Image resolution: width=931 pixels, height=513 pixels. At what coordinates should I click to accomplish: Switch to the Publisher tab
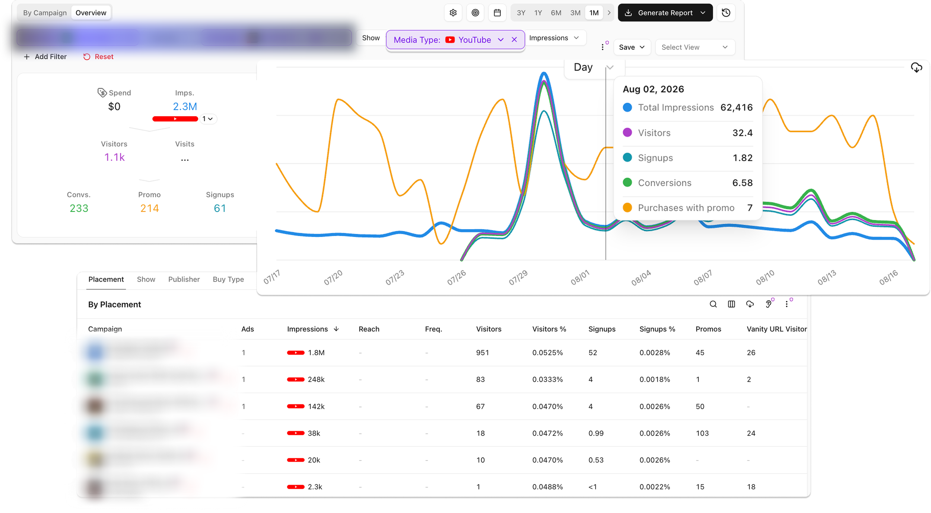tap(184, 279)
